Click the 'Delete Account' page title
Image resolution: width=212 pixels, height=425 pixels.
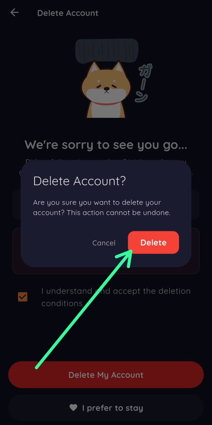point(68,13)
